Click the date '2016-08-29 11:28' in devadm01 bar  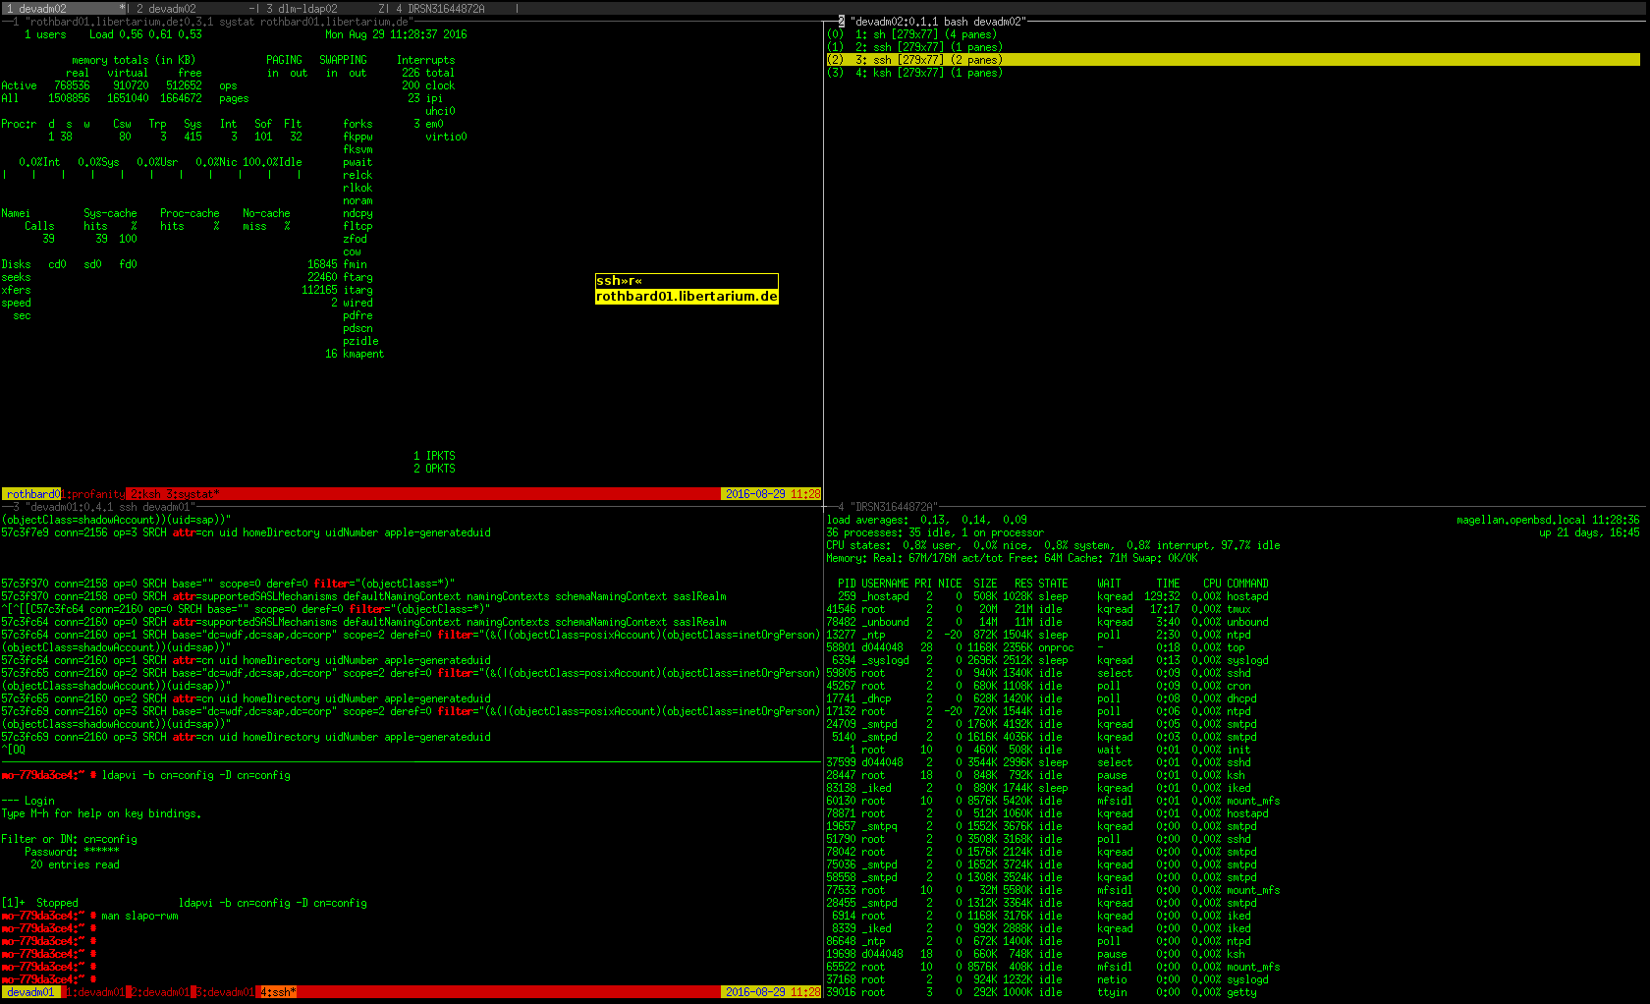pos(772,992)
